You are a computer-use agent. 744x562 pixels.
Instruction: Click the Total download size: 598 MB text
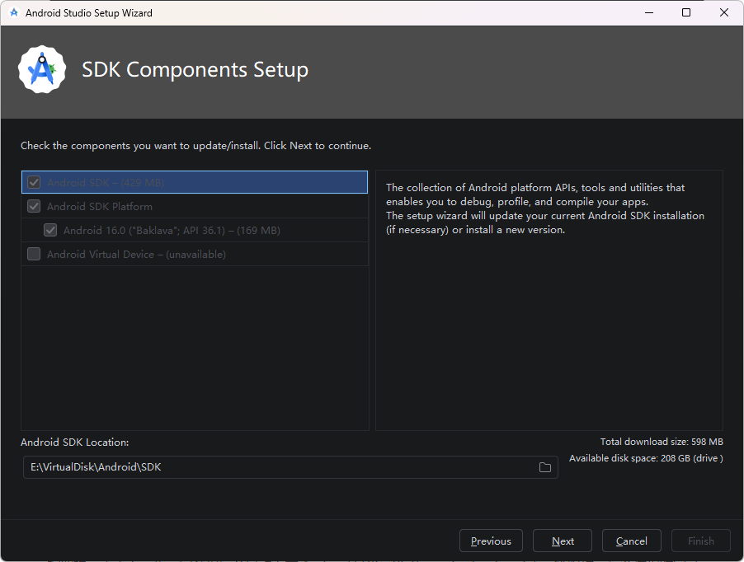[662, 442]
